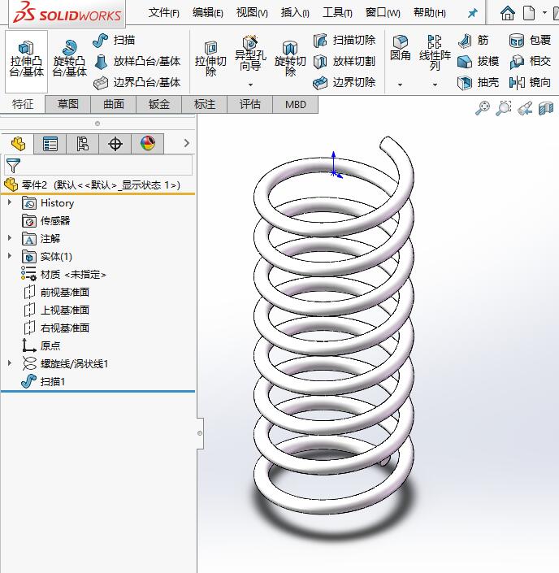Open the 异型孔向导 hole wizard

point(250,54)
